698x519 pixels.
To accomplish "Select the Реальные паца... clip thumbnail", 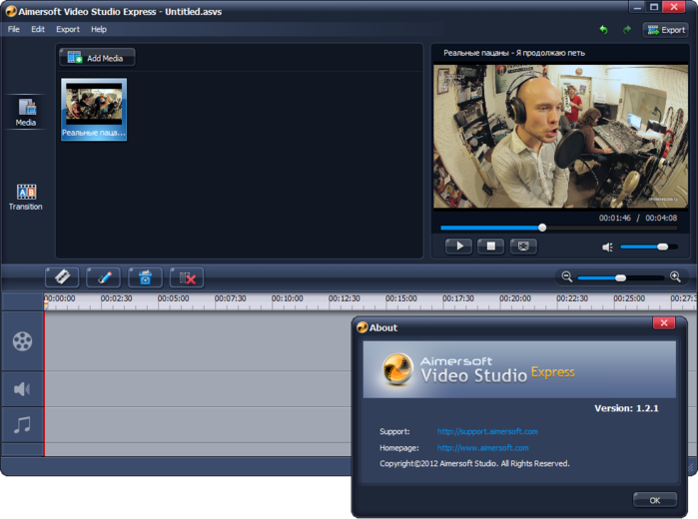I will pyautogui.click(x=94, y=110).
